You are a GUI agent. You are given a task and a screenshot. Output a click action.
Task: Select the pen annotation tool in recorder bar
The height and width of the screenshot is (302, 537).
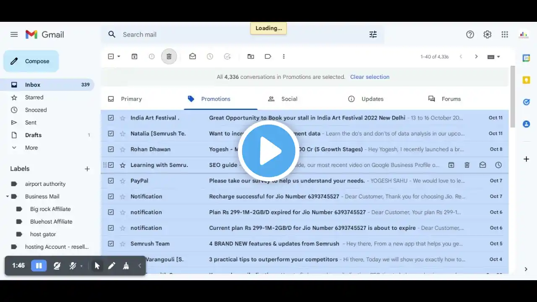[112, 266]
